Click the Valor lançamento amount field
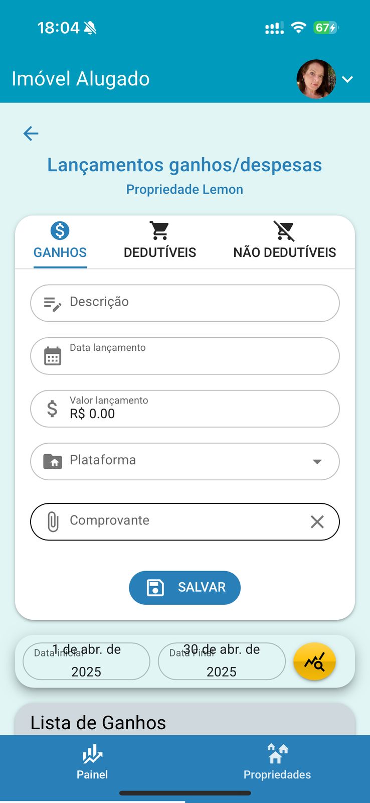 point(196,409)
